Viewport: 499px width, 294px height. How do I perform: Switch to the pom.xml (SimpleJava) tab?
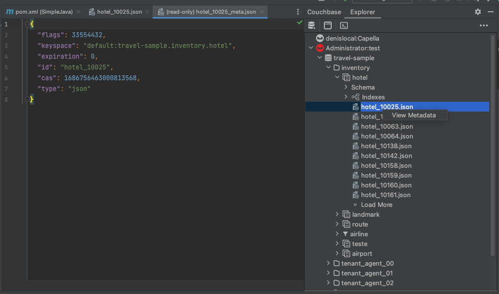(x=44, y=12)
